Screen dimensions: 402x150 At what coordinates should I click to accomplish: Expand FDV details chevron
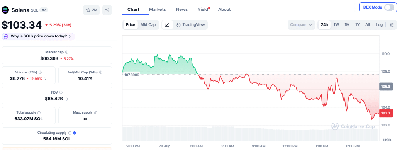(67, 99)
